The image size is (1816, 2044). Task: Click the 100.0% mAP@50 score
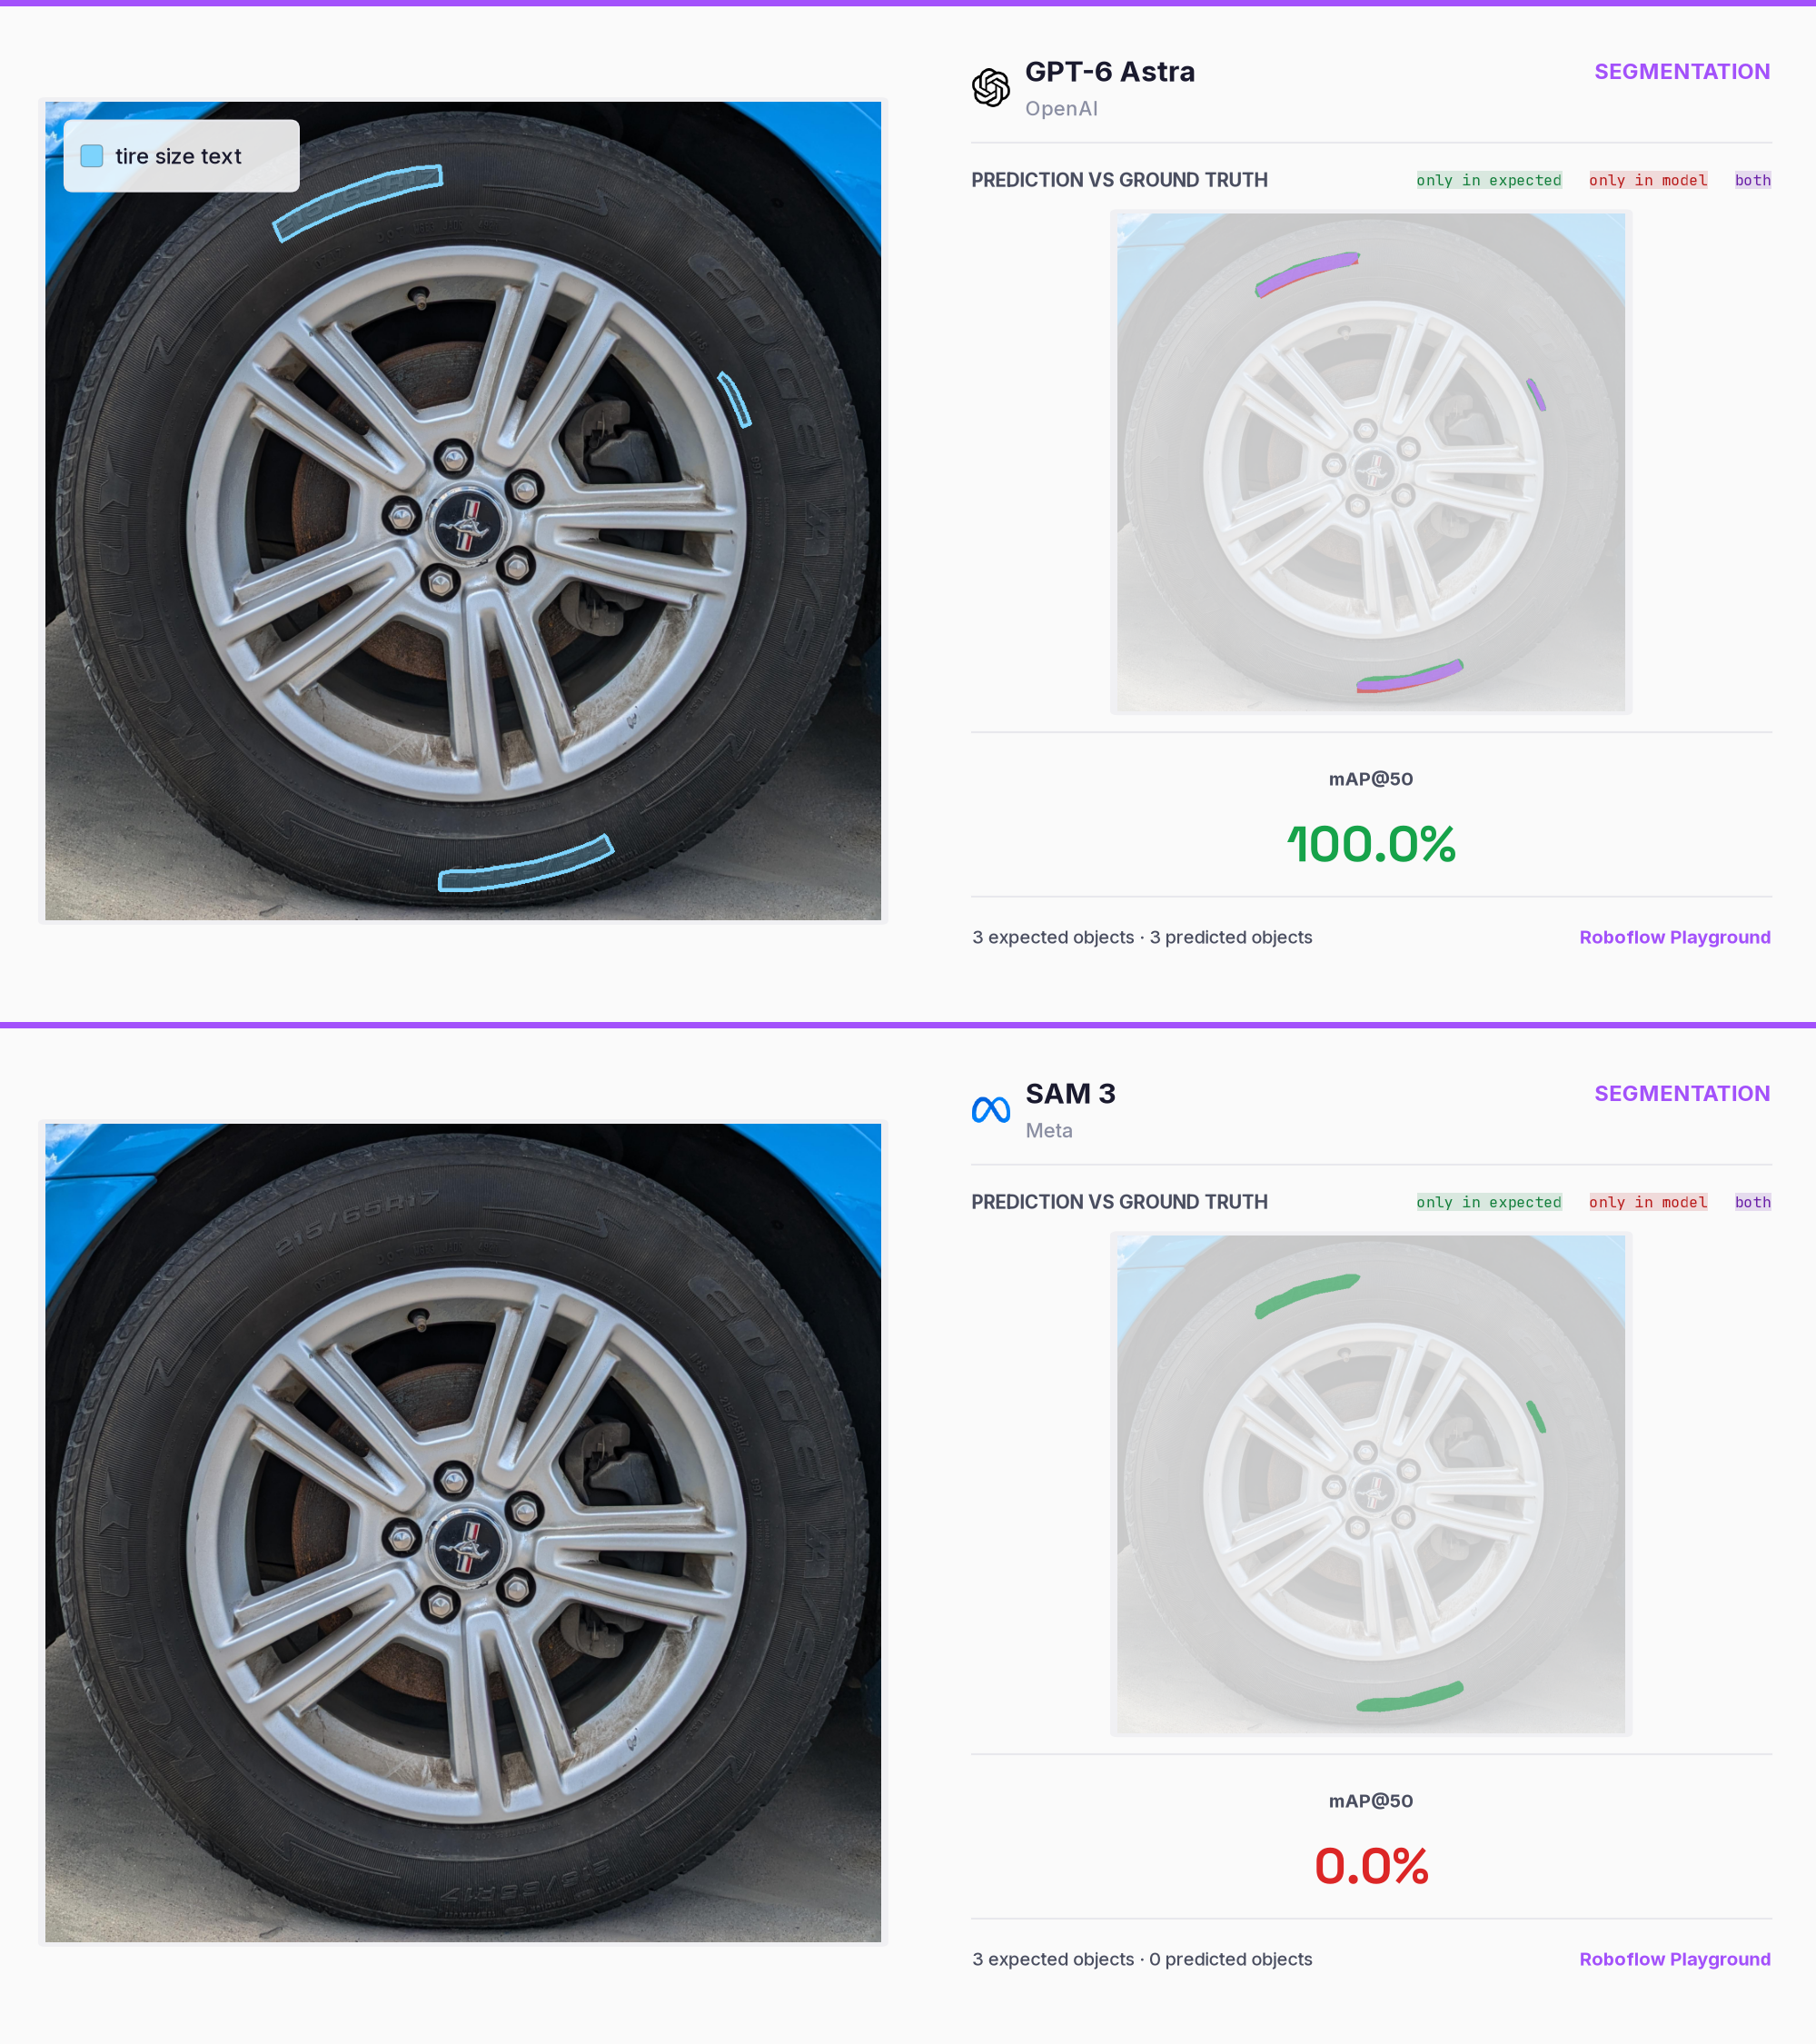point(1371,845)
